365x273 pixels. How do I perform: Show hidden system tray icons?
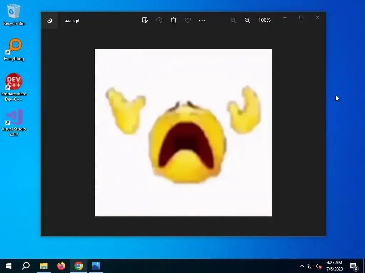pyautogui.click(x=302, y=266)
